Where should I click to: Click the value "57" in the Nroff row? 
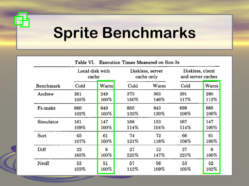pos(132,163)
